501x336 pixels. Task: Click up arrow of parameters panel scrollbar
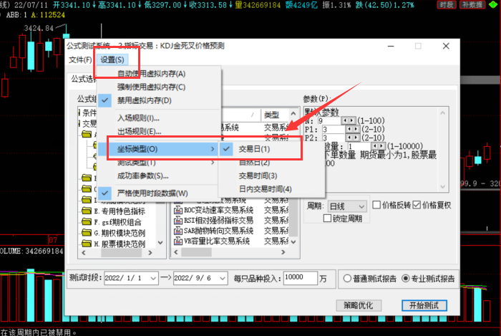(x=442, y=112)
